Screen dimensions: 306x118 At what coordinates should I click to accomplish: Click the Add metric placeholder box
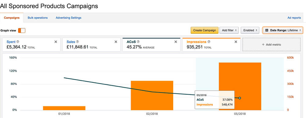click(271, 44)
